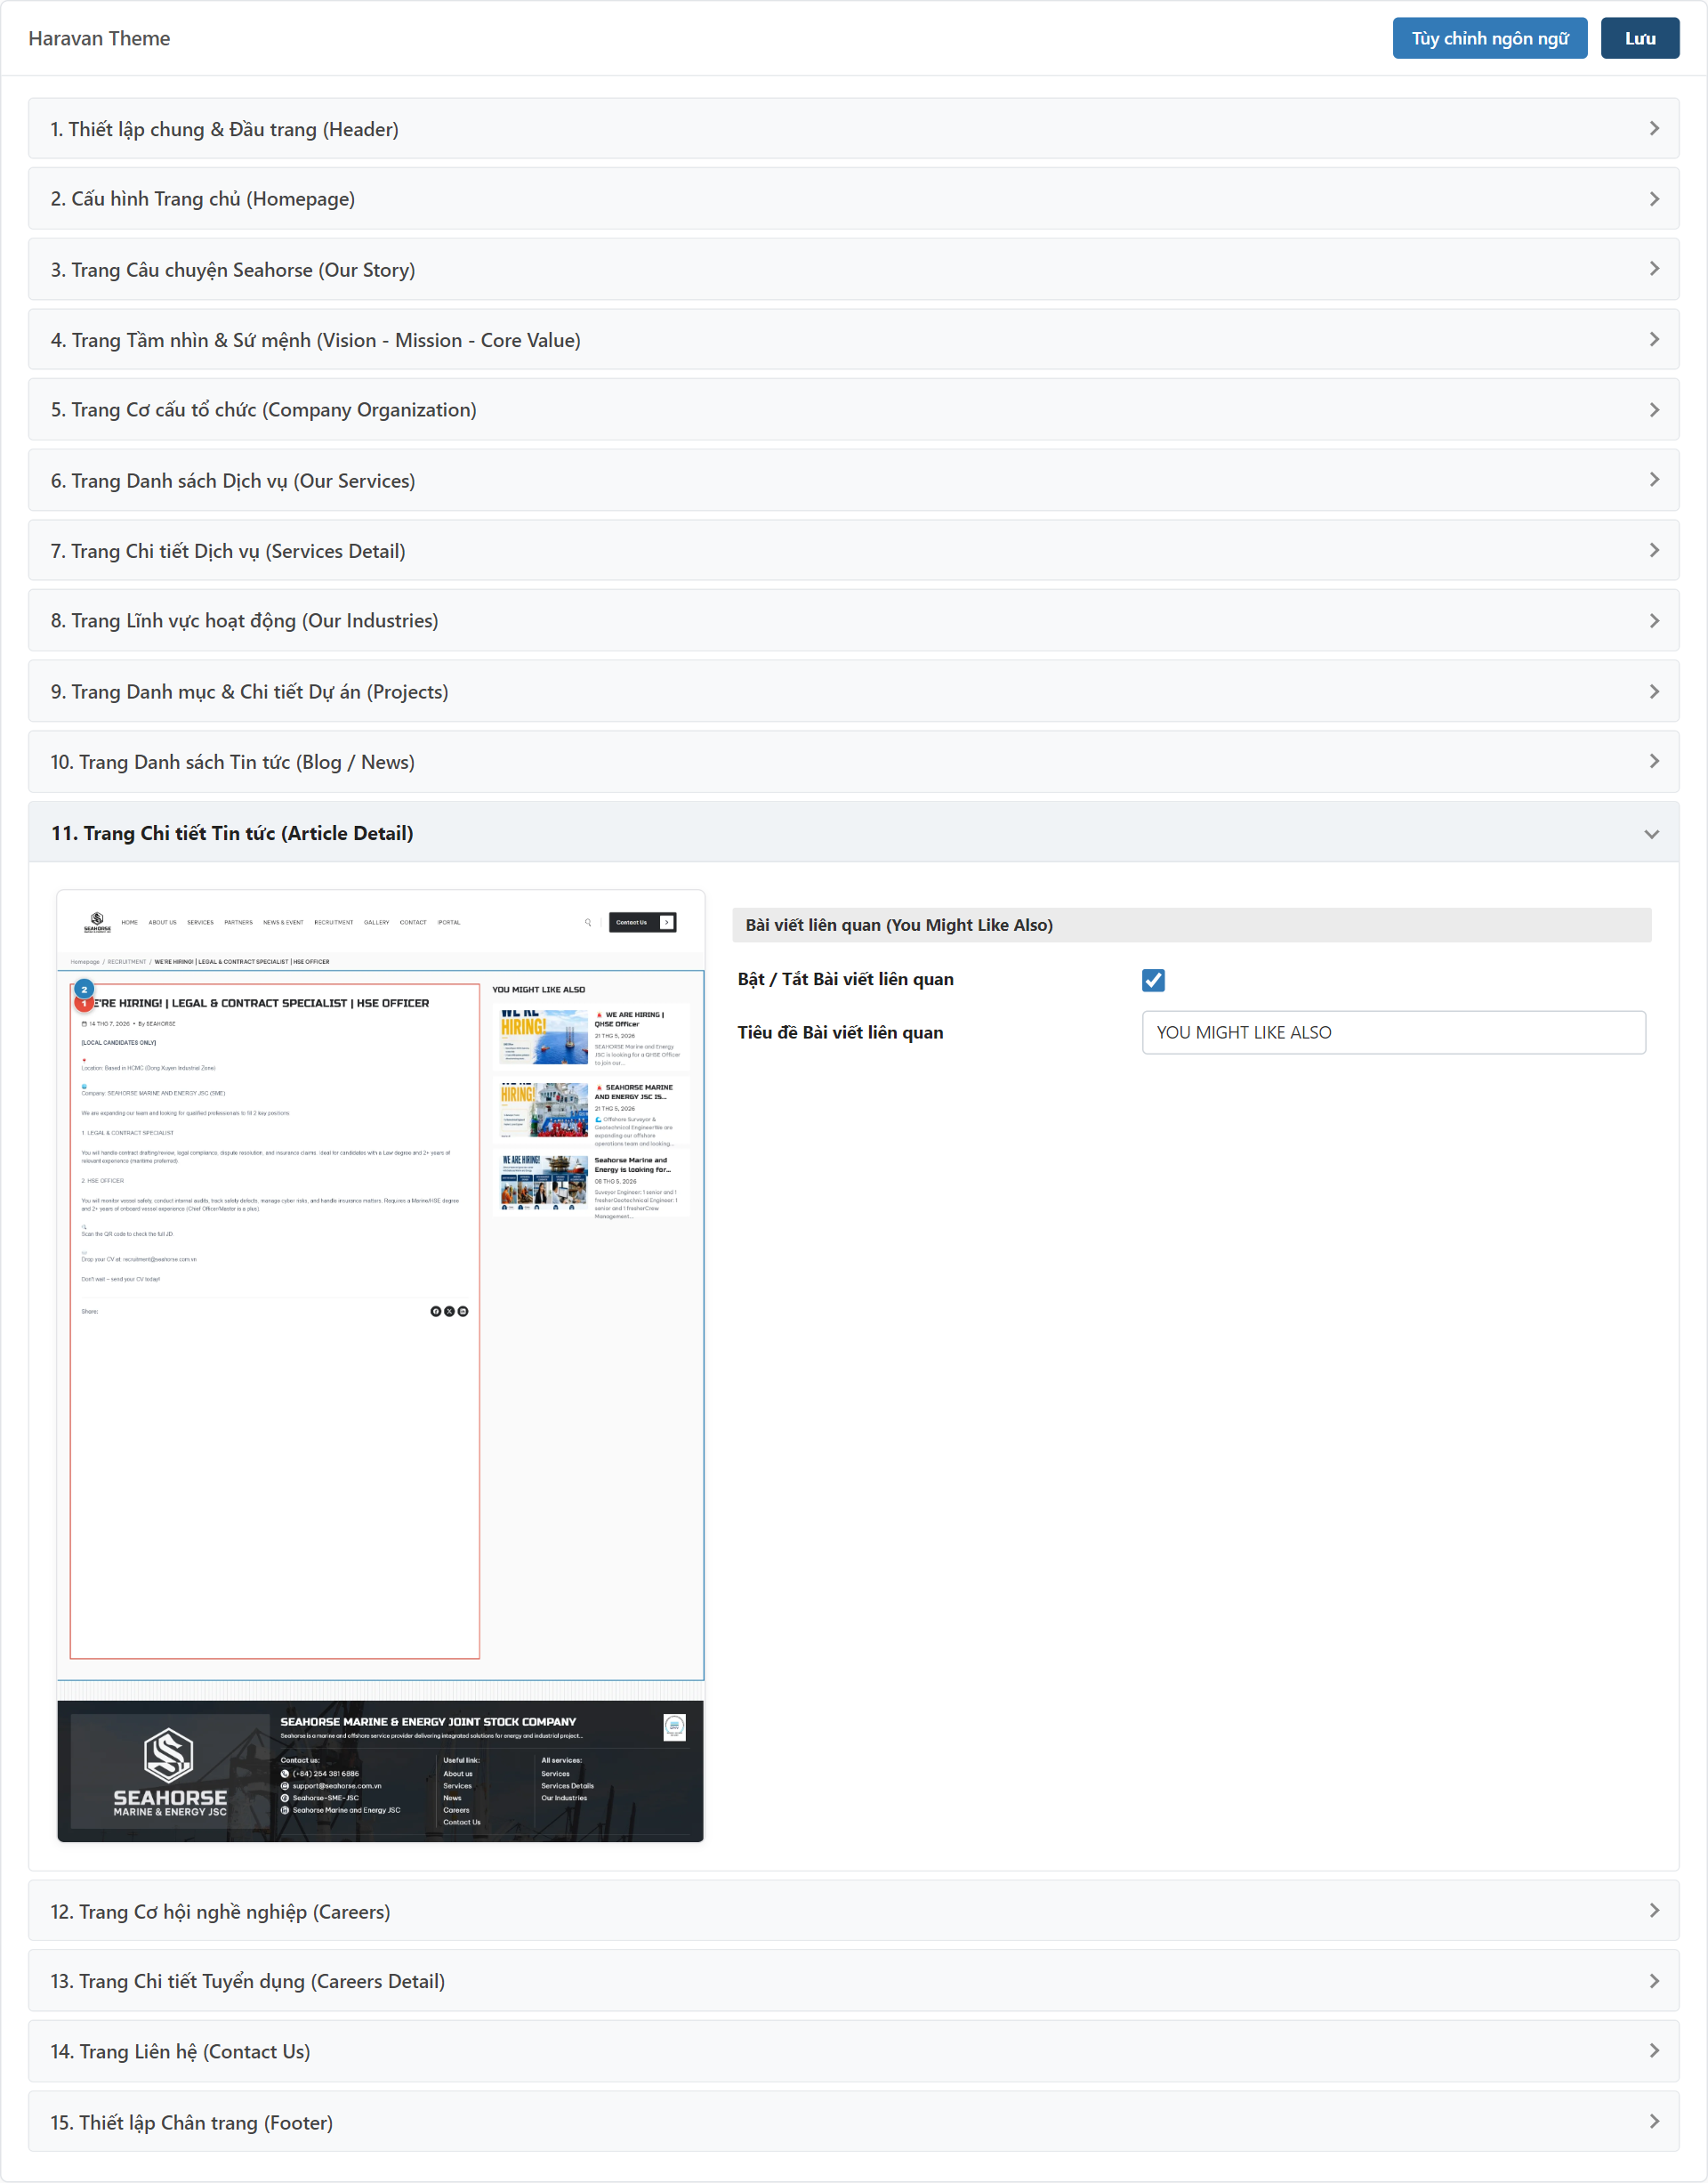Click the Seahorse footer logo in preview
Image resolution: width=1708 pixels, height=2183 pixels.
(x=169, y=1771)
